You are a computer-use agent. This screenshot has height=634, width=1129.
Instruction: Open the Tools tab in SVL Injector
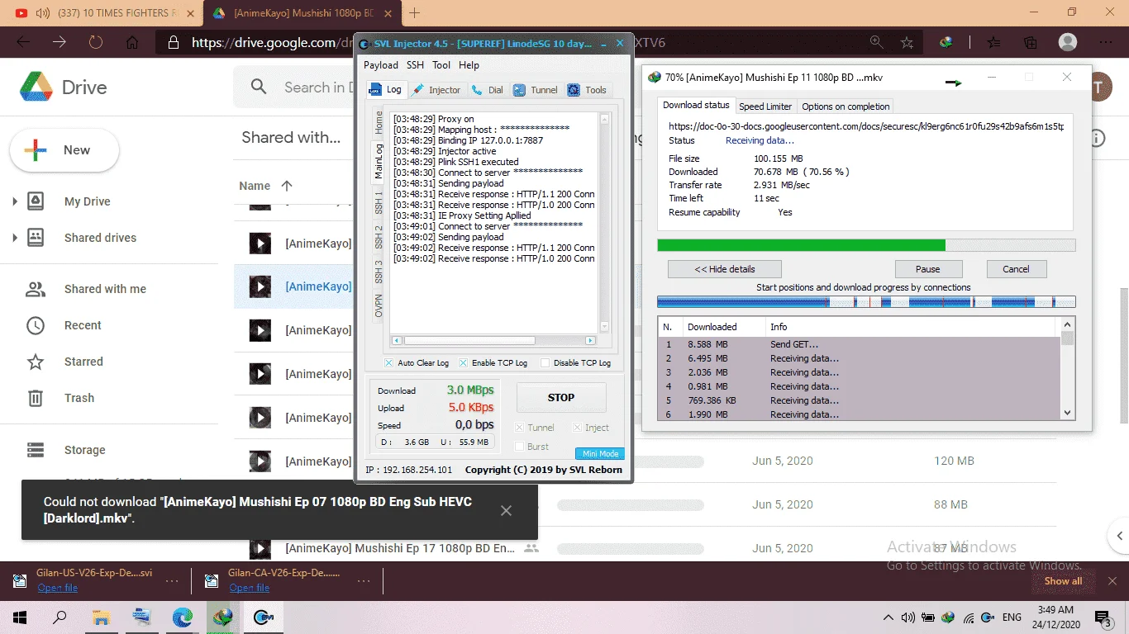tap(588, 90)
